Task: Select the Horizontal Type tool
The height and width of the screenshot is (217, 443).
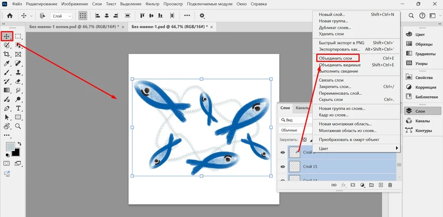Action: point(18,108)
